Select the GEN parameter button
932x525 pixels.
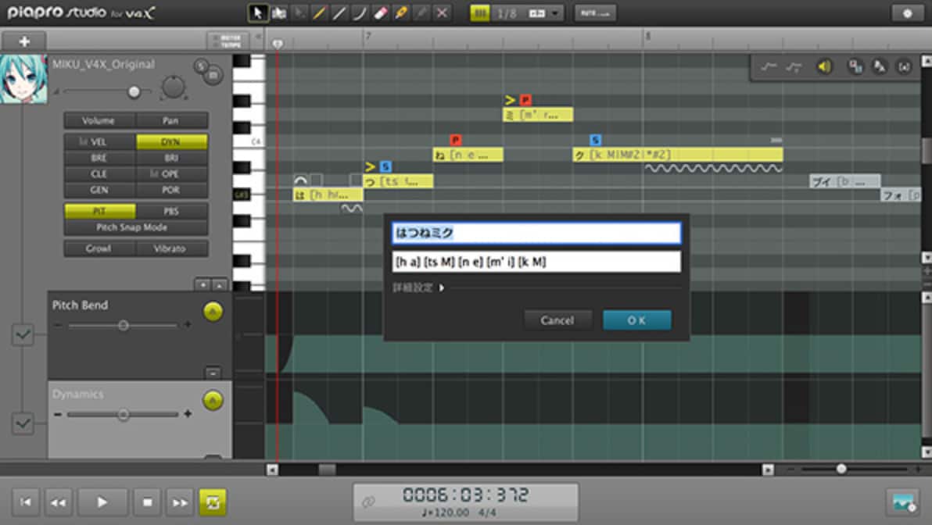(x=100, y=190)
